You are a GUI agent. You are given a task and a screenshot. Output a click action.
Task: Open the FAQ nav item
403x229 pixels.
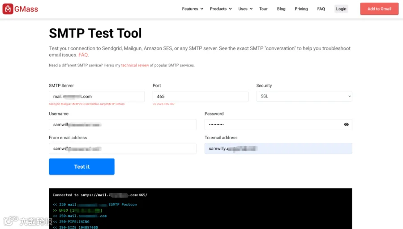[x=321, y=9]
